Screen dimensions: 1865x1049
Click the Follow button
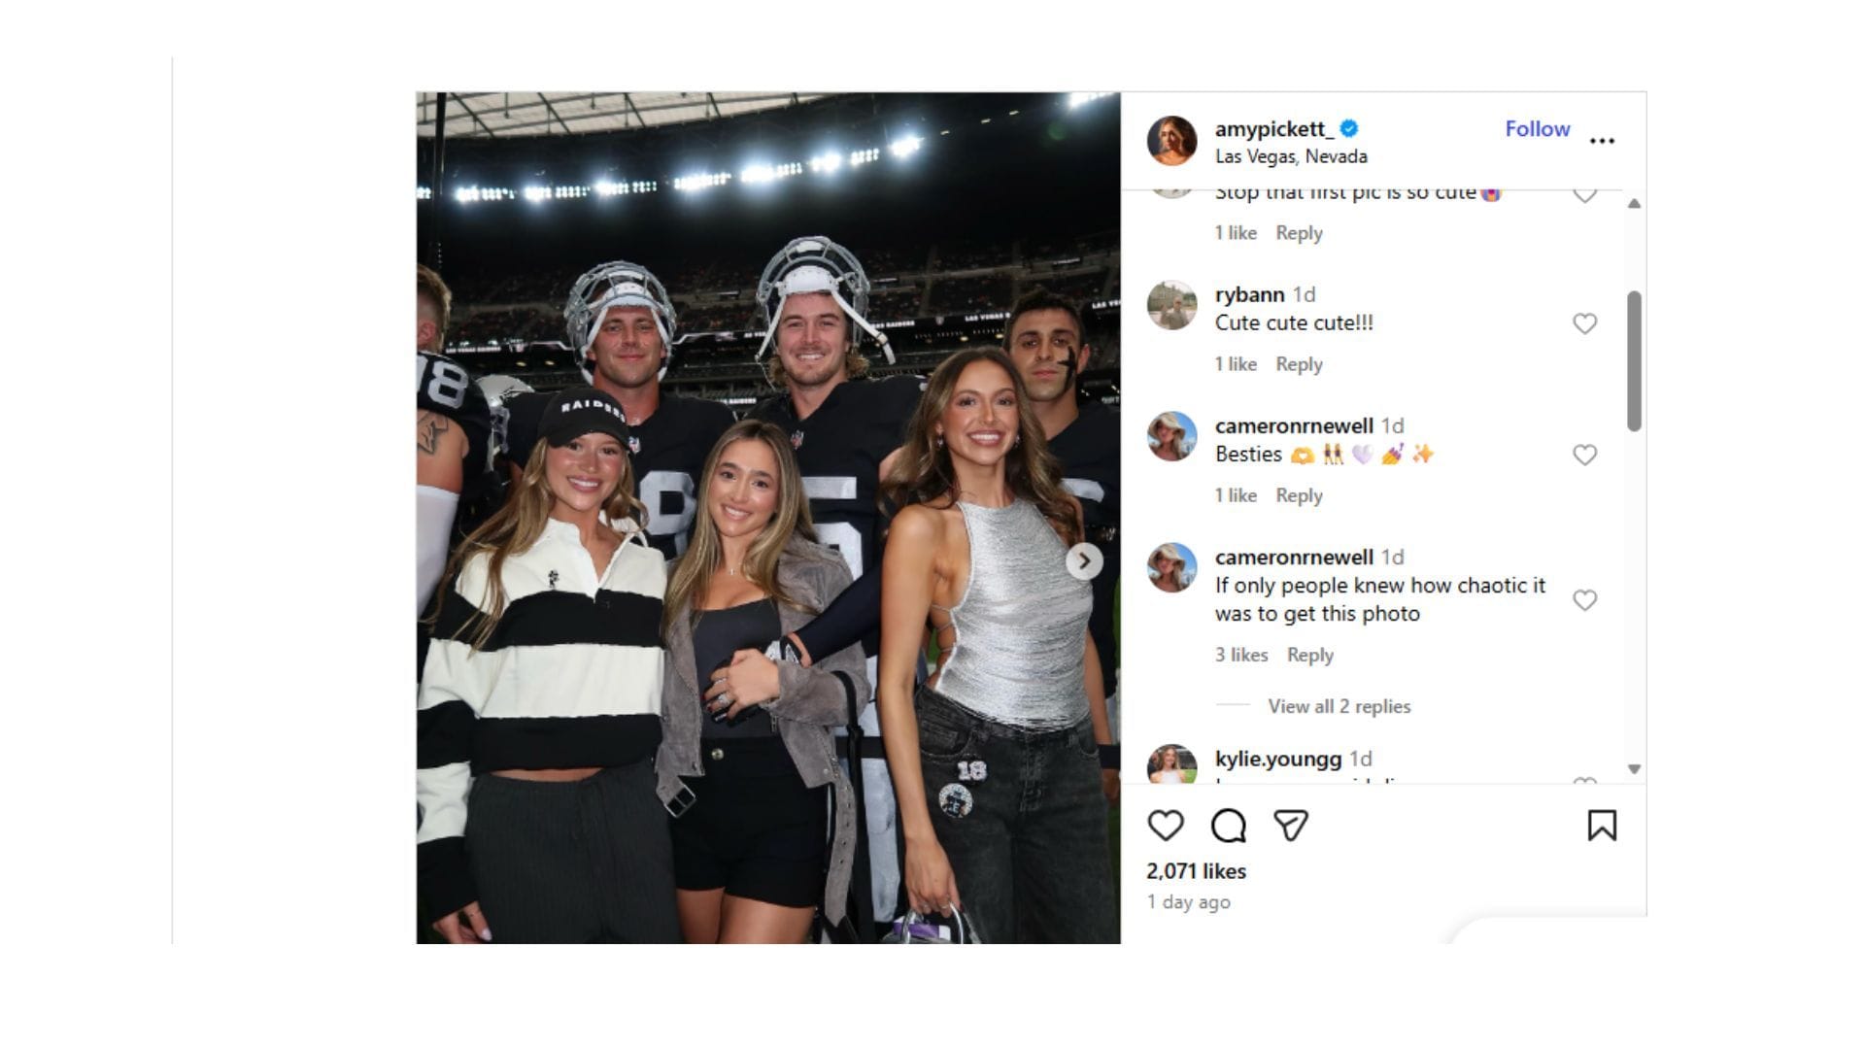tap(1537, 128)
